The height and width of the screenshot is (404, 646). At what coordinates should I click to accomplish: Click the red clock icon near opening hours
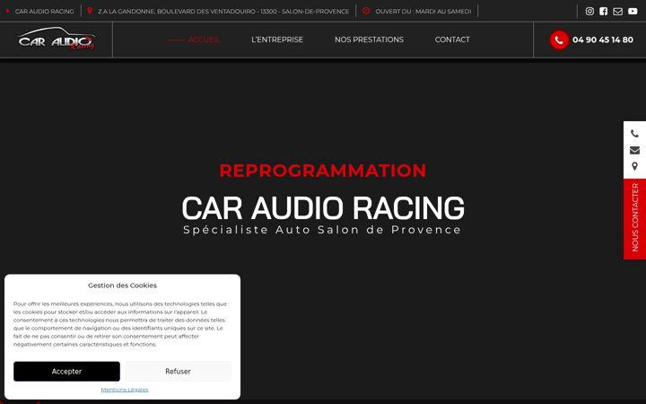[366, 11]
